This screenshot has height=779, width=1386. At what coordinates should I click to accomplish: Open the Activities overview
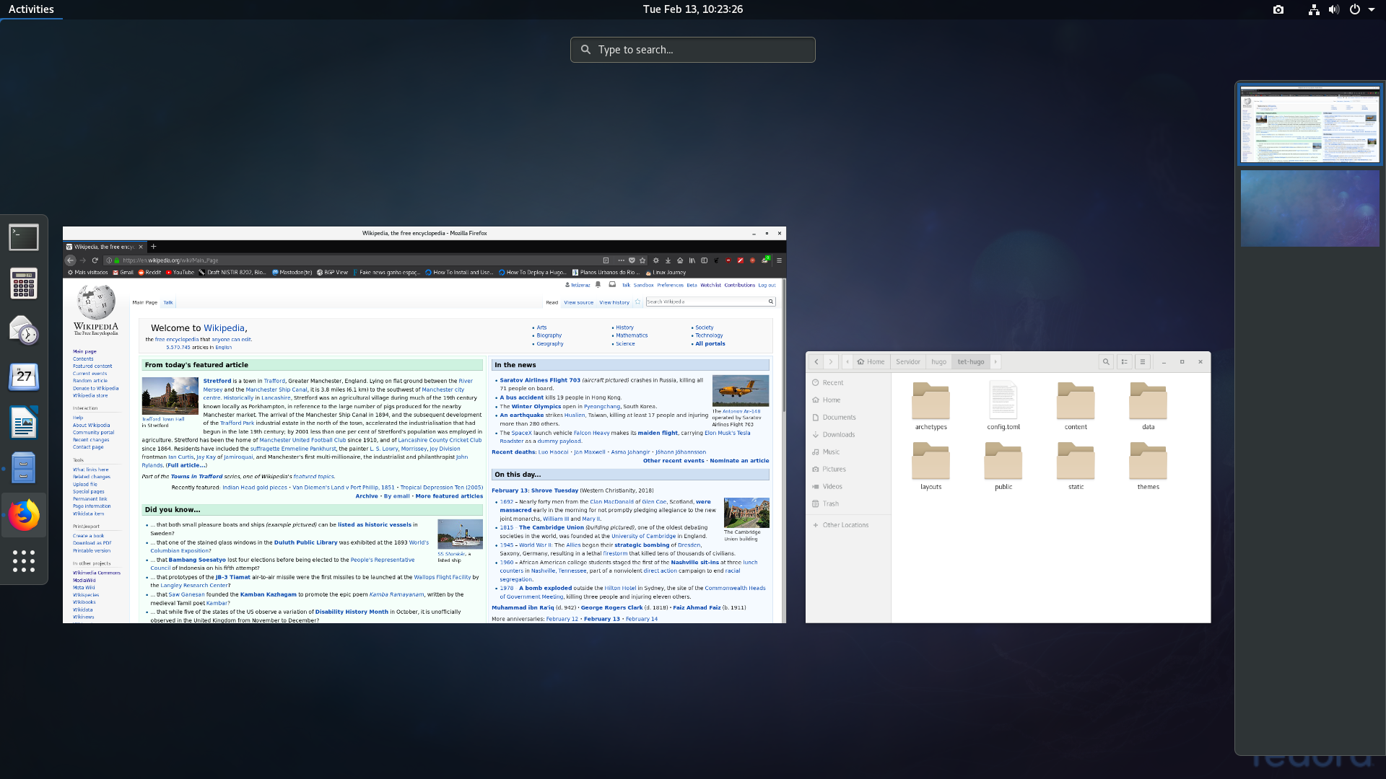(31, 9)
